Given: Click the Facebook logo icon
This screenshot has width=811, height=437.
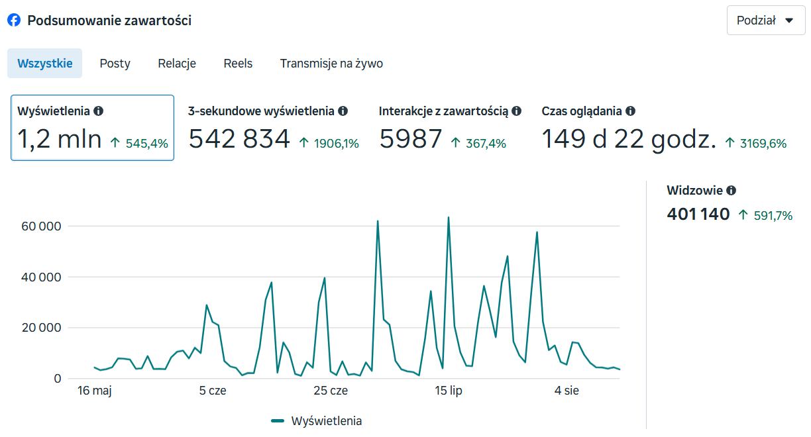Looking at the screenshot, I should point(14,21).
